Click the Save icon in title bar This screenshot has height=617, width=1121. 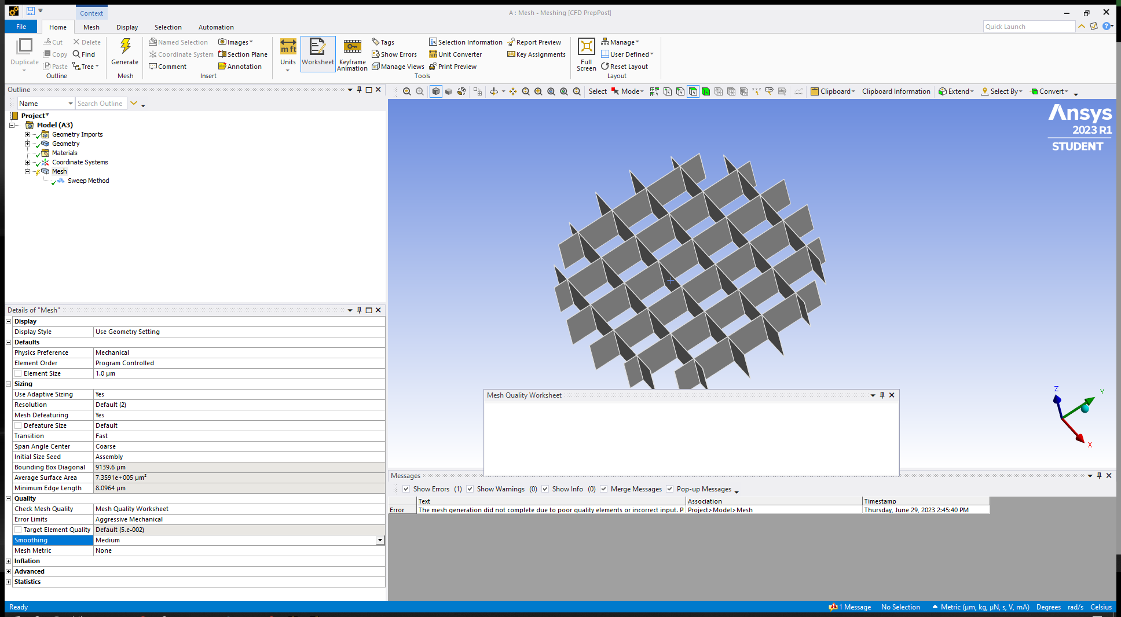[30, 11]
